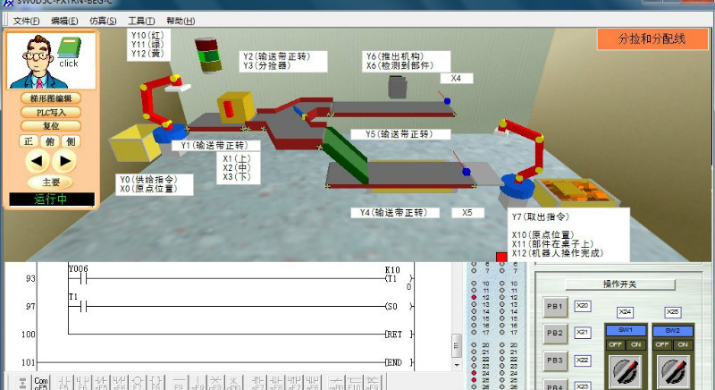Image resolution: width=715 pixels, height=390 pixels.
Task: Open the 工具(T) menu
Action: coord(140,20)
